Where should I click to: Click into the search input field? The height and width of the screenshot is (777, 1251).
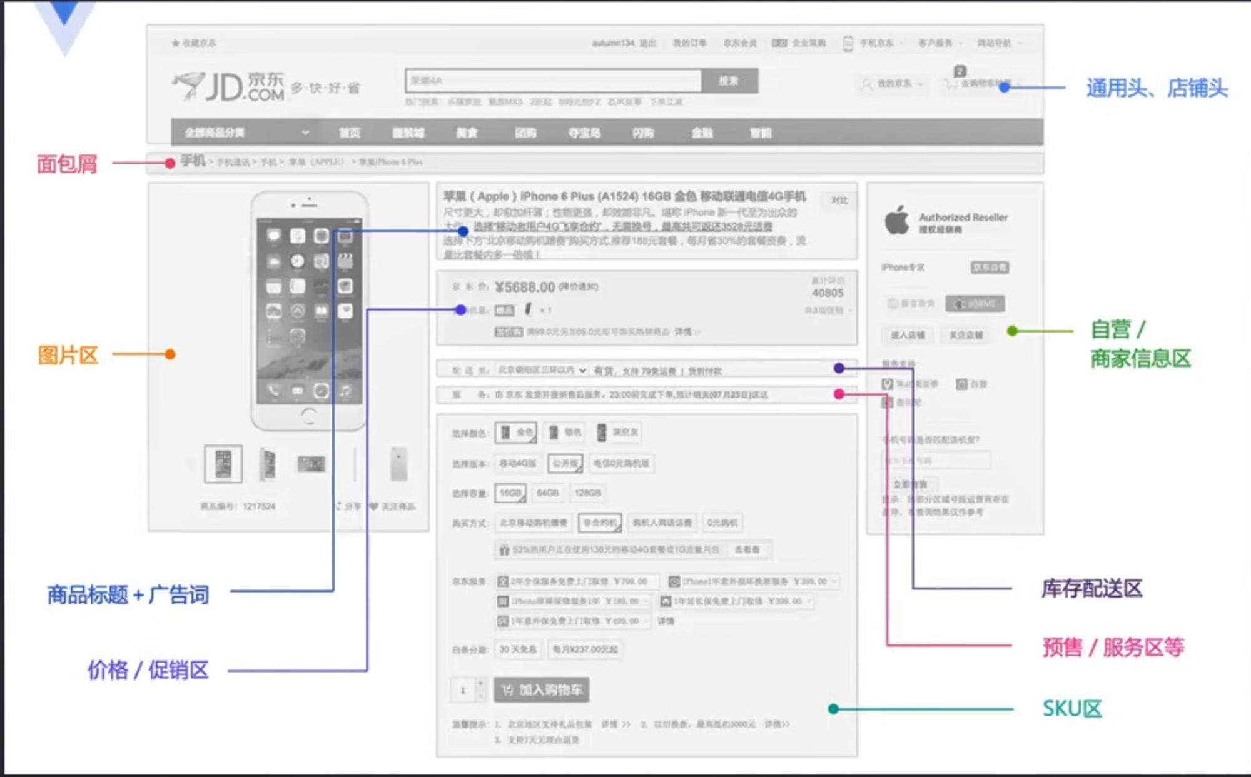554,81
